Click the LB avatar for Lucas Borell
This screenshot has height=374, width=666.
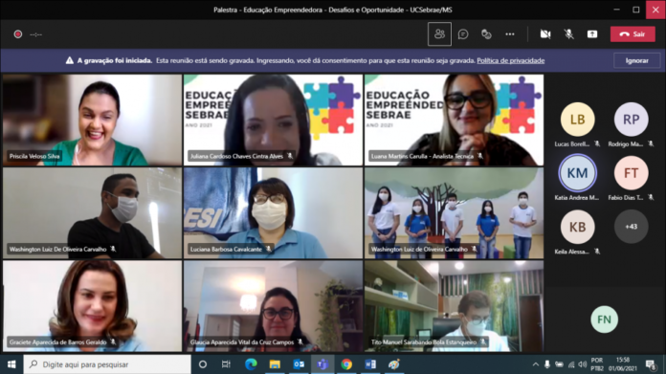coord(577,120)
